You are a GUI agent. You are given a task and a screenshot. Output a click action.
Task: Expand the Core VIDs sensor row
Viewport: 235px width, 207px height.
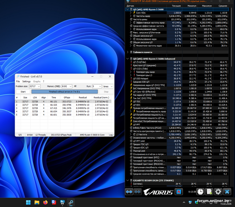click(131, 13)
